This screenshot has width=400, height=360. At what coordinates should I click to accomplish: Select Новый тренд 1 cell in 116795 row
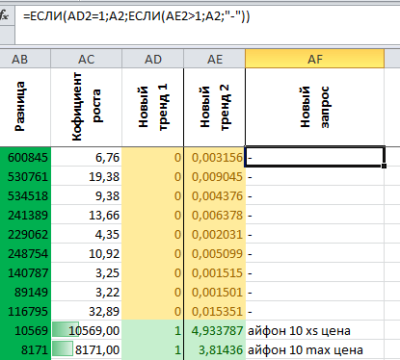pos(152,311)
